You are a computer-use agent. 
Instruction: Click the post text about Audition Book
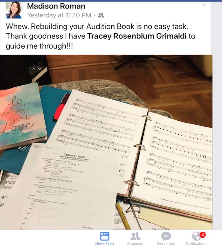coord(100,36)
